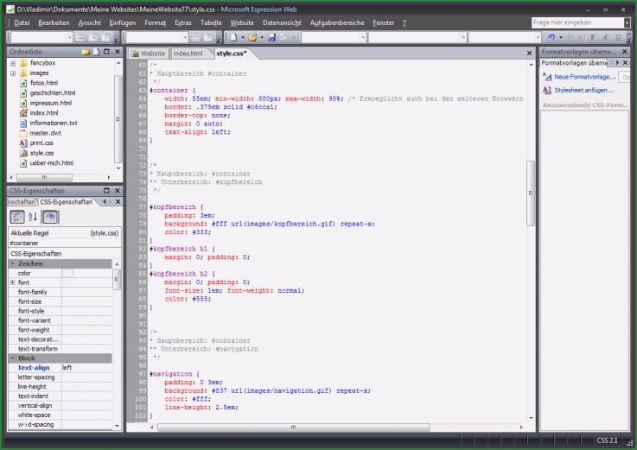Click the Save icon in the toolbar
637x450 pixels.
coord(272,38)
